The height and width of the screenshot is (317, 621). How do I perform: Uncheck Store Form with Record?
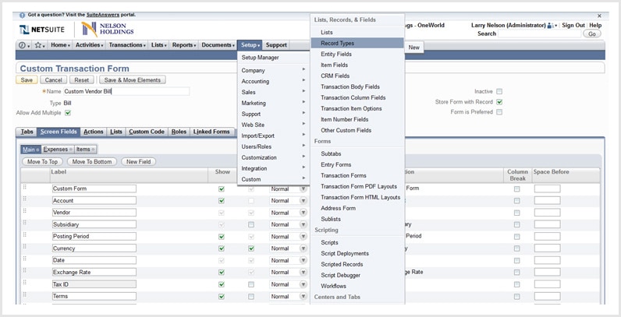(x=499, y=102)
